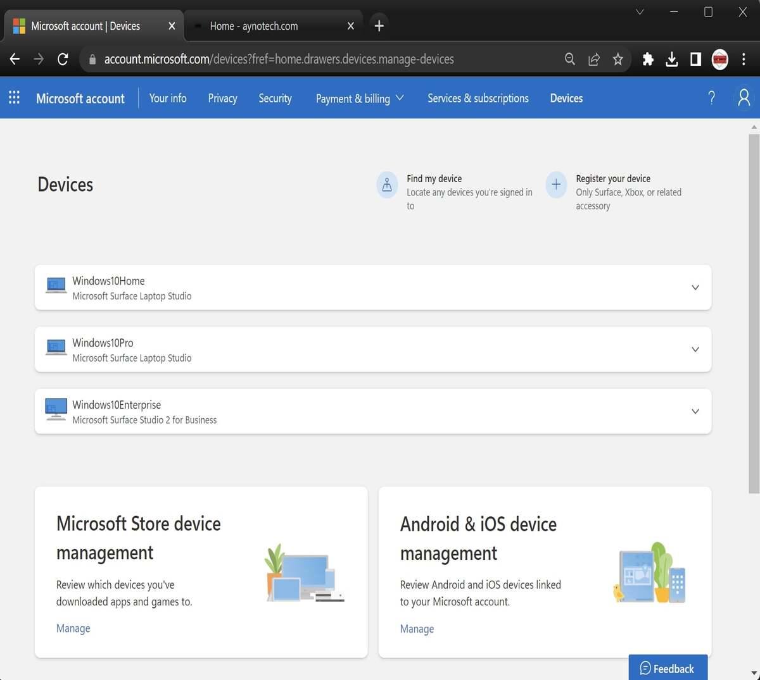Expand the Windows10Home device card
The width and height of the screenshot is (760, 680).
click(x=695, y=287)
